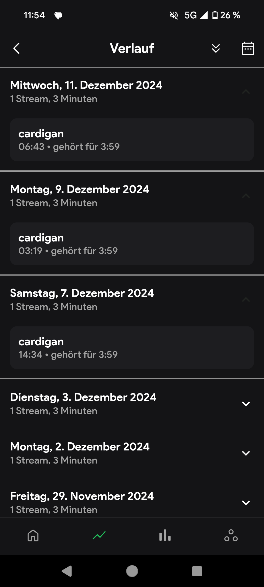Screen dimensions: 264x587
Task: Select the history trend line tab
Action: [x=99, y=535]
